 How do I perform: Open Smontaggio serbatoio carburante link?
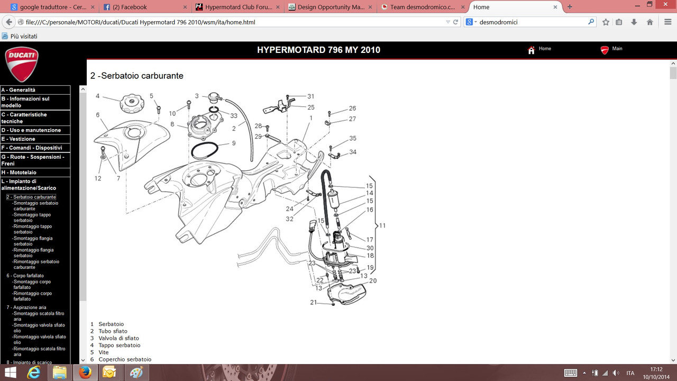click(x=35, y=206)
